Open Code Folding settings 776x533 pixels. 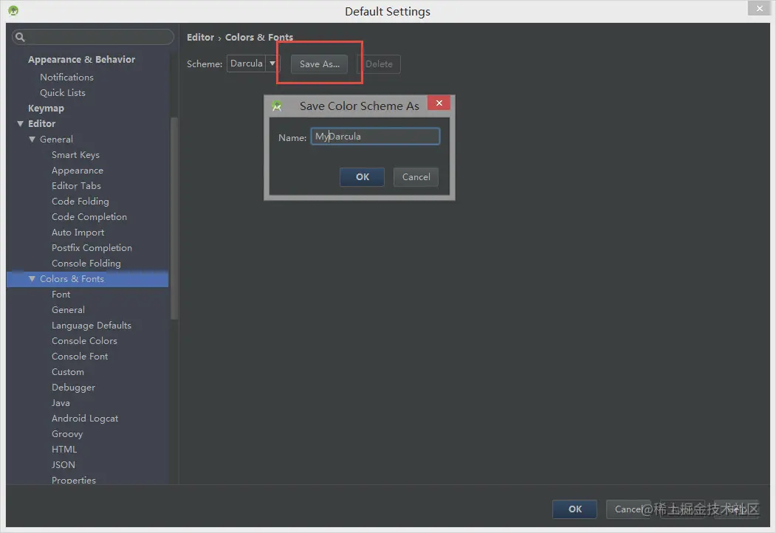(80, 202)
